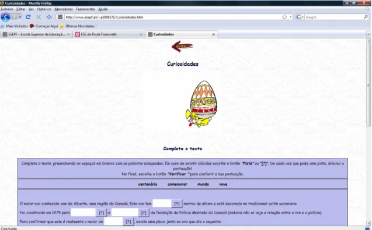Go to the Home page icon
The height and width of the screenshot is (230, 372).
(x=49, y=17)
